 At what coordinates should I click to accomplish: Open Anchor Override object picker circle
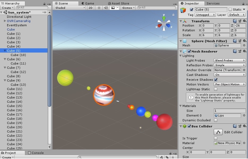(244, 70)
